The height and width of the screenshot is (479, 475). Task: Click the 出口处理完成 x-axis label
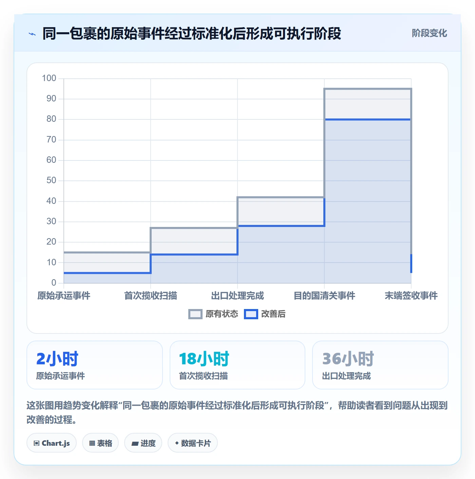click(x=237, y=296)
